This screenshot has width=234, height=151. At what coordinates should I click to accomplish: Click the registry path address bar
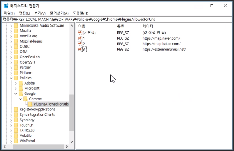point(117,19)
